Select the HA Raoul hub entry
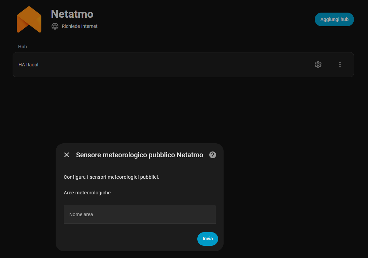 point(28,65)
